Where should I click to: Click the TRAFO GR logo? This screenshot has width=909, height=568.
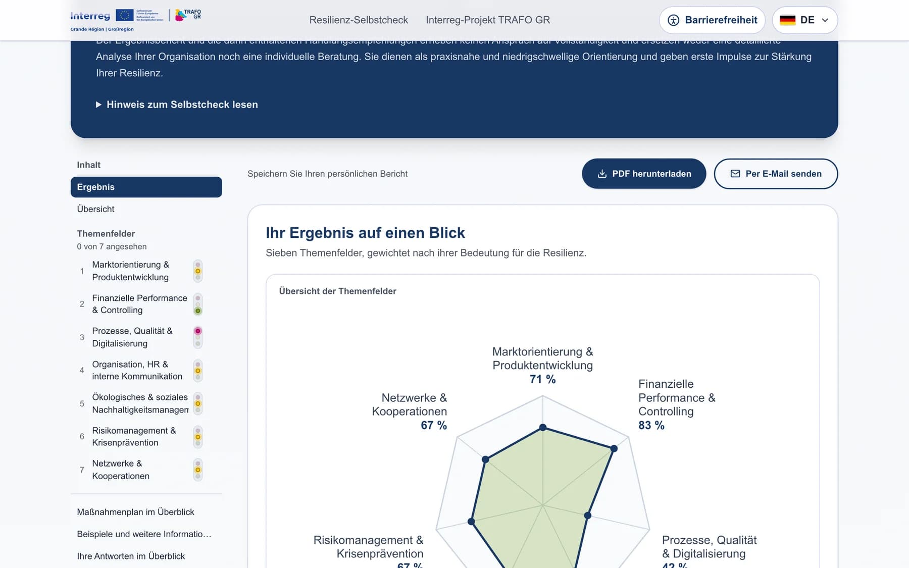(188, 15)
